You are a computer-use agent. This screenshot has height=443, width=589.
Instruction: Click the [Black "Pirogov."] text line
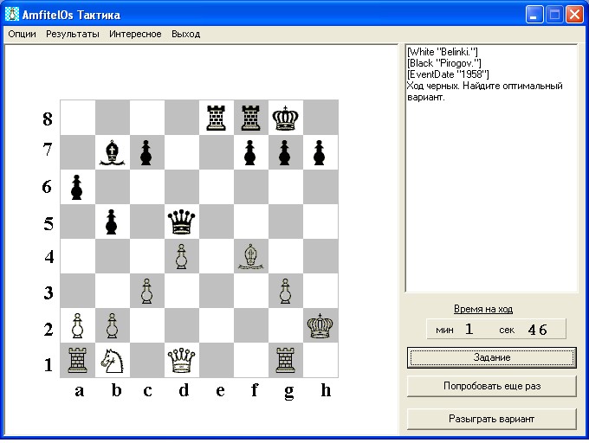click(x=444, y=63)
